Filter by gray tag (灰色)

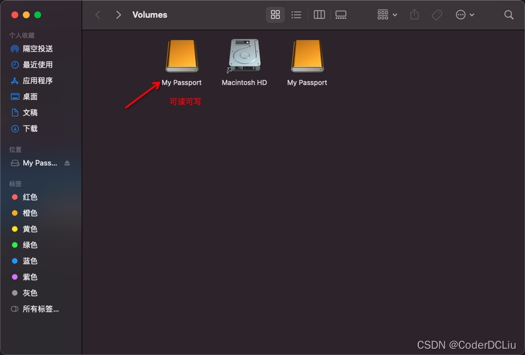pyautogui.click(x=25, y=293)
